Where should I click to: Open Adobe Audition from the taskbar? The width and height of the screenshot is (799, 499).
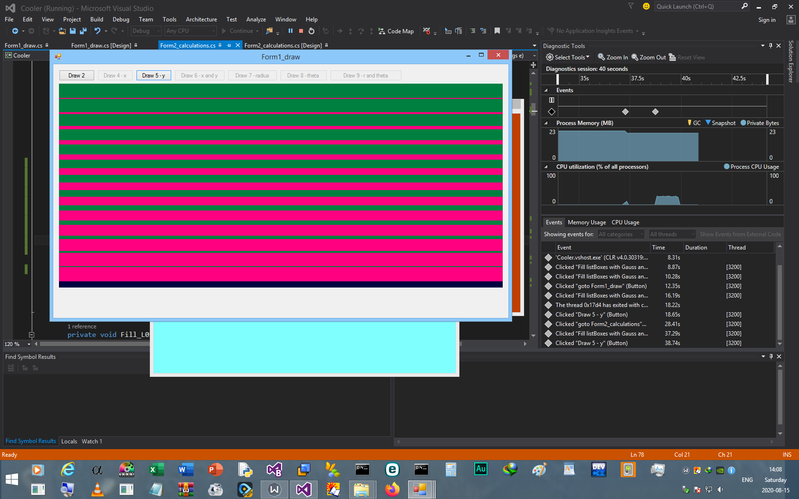pos(481,470)
